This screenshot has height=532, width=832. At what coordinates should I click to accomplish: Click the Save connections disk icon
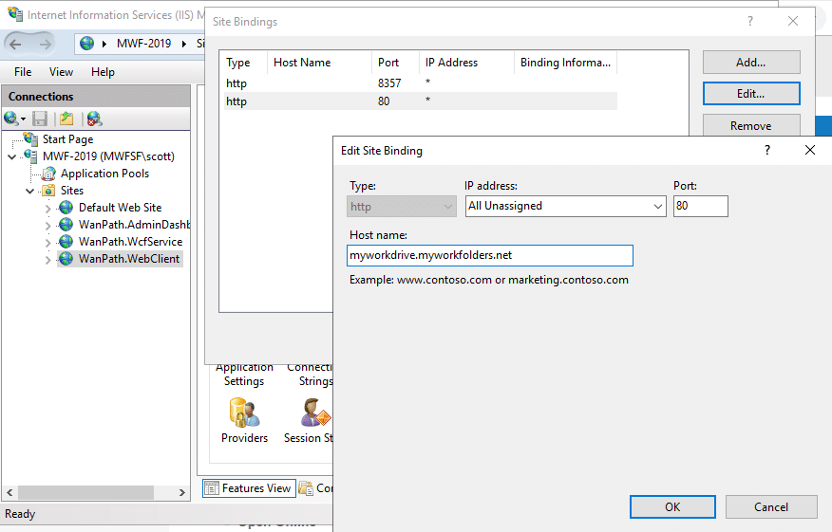[x=40, y=119]
